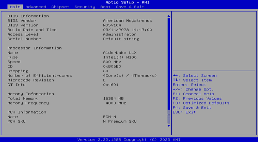Image resolution: width=258 pixels, height=142 pixels.
Task: Click the 0x46D1 value
Action: (111, 85)
